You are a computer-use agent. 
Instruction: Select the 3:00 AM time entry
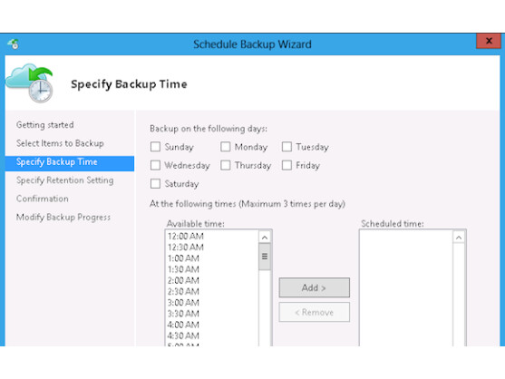point(183,302)
